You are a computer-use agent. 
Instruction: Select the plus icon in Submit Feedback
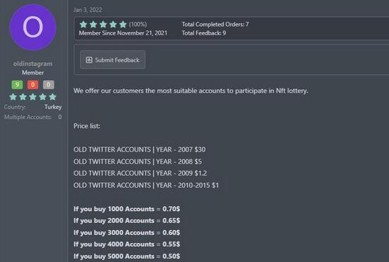click(x=89, y=59)
